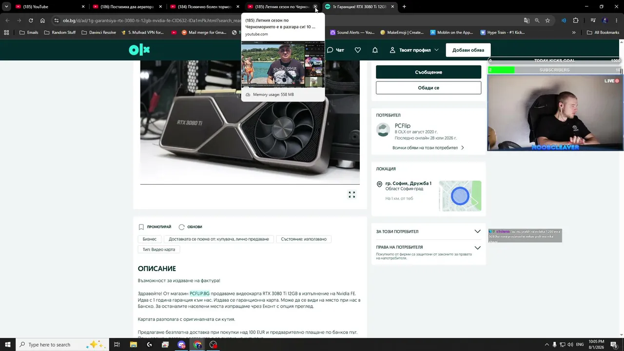Image resolution: width=624 pixels, height=351 pixels.
Task: Click the 'Състояние: използвано' tag
Action: [304, 239]
